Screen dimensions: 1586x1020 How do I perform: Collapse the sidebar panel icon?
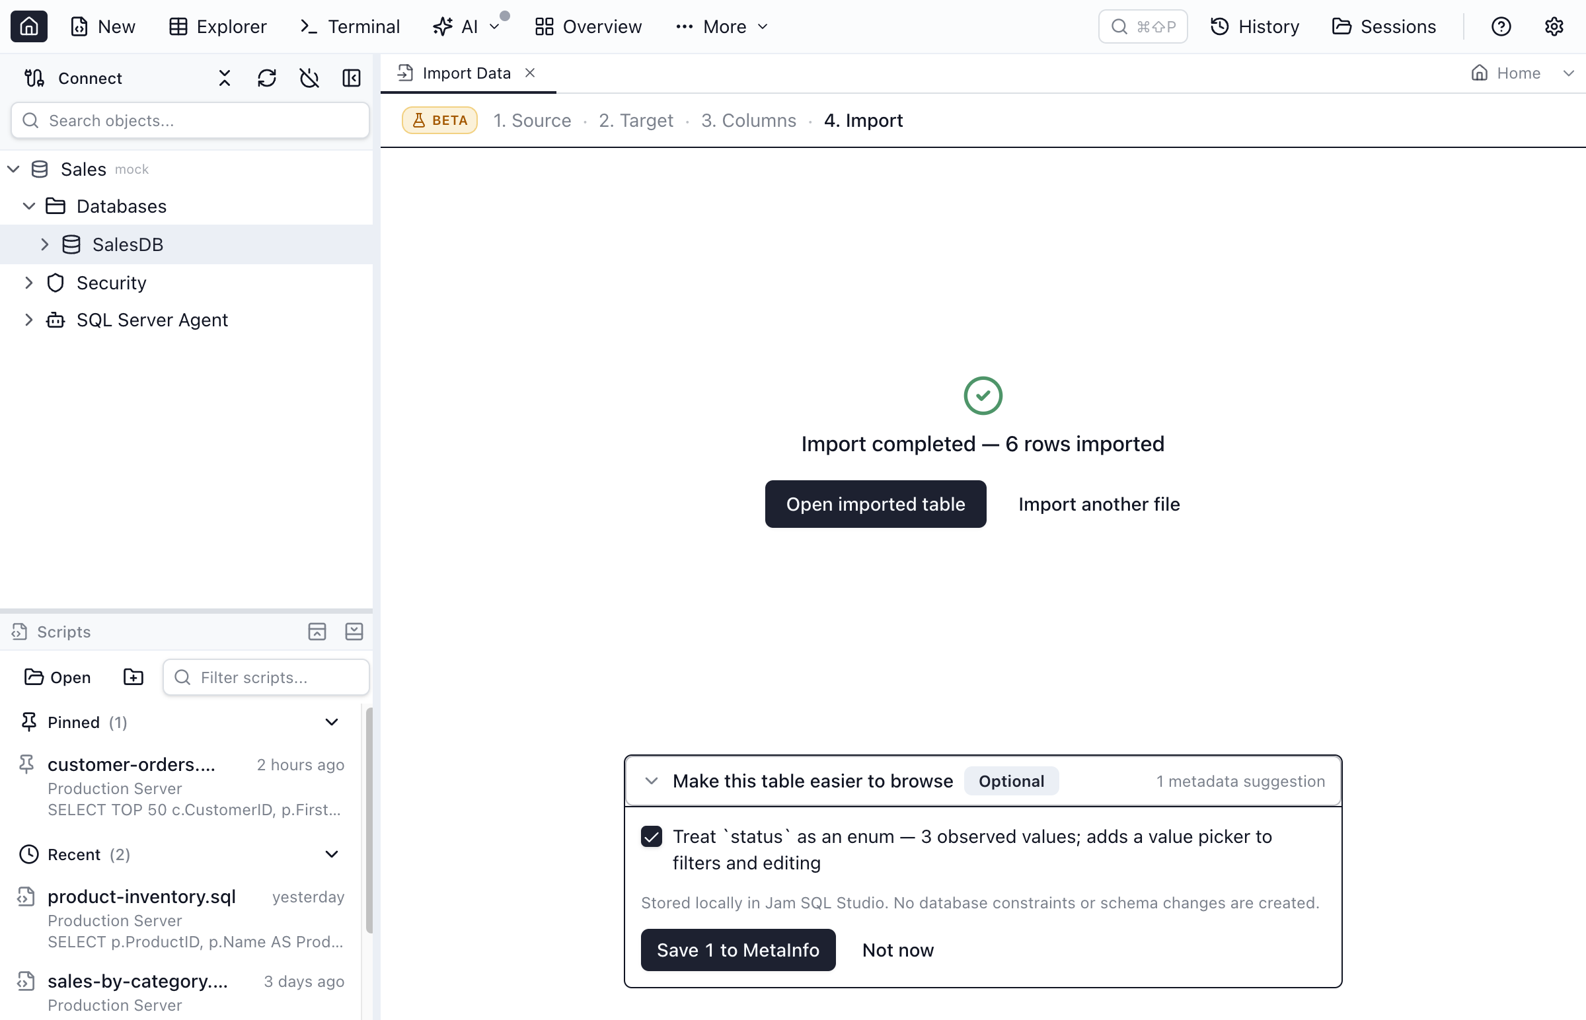click(x=351, y=78)
